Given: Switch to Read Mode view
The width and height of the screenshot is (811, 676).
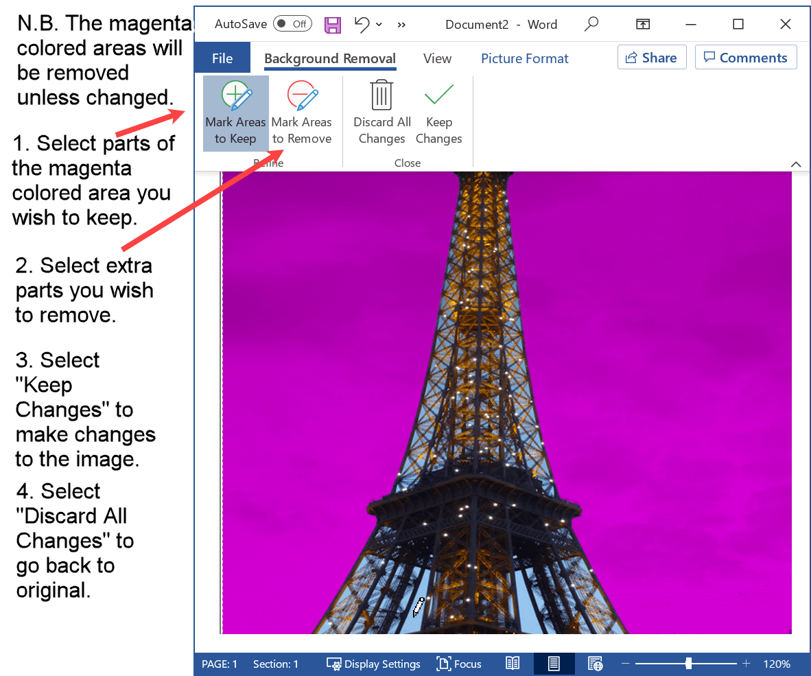Looking at the screenshot, I should coord(513,664).
